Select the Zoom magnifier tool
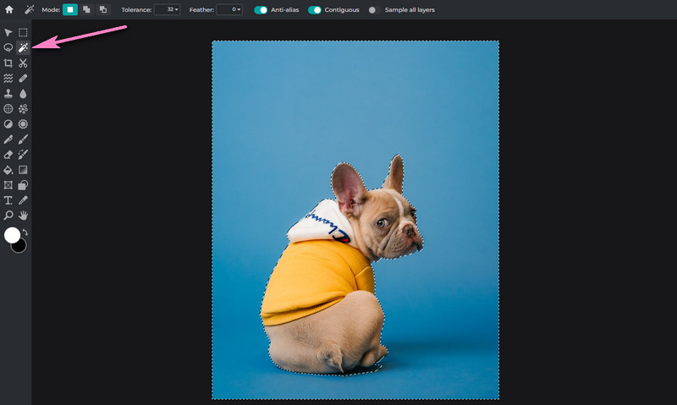 click(8, 215)
